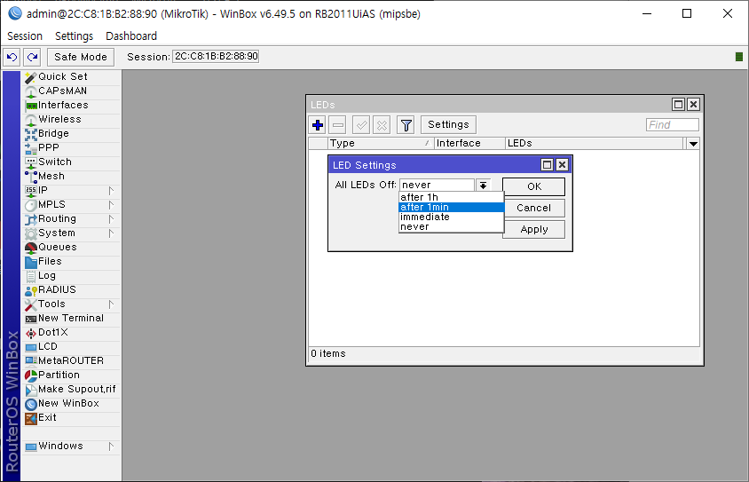Maximize the LED Settings dialog

[547, 165]
